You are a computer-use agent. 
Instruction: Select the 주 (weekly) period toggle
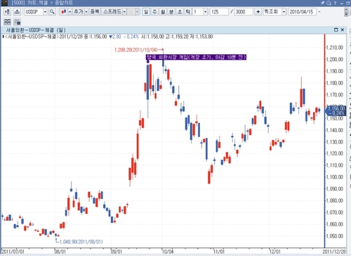154,12
